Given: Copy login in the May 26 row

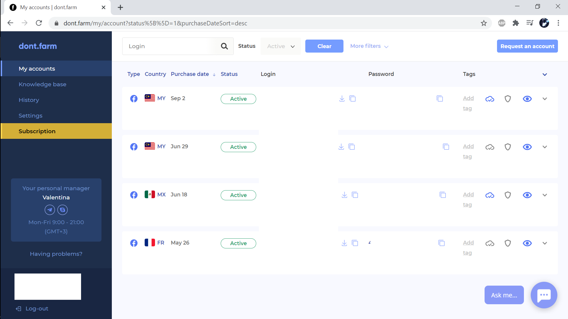Looking at the screenshot, I should 355,243.
